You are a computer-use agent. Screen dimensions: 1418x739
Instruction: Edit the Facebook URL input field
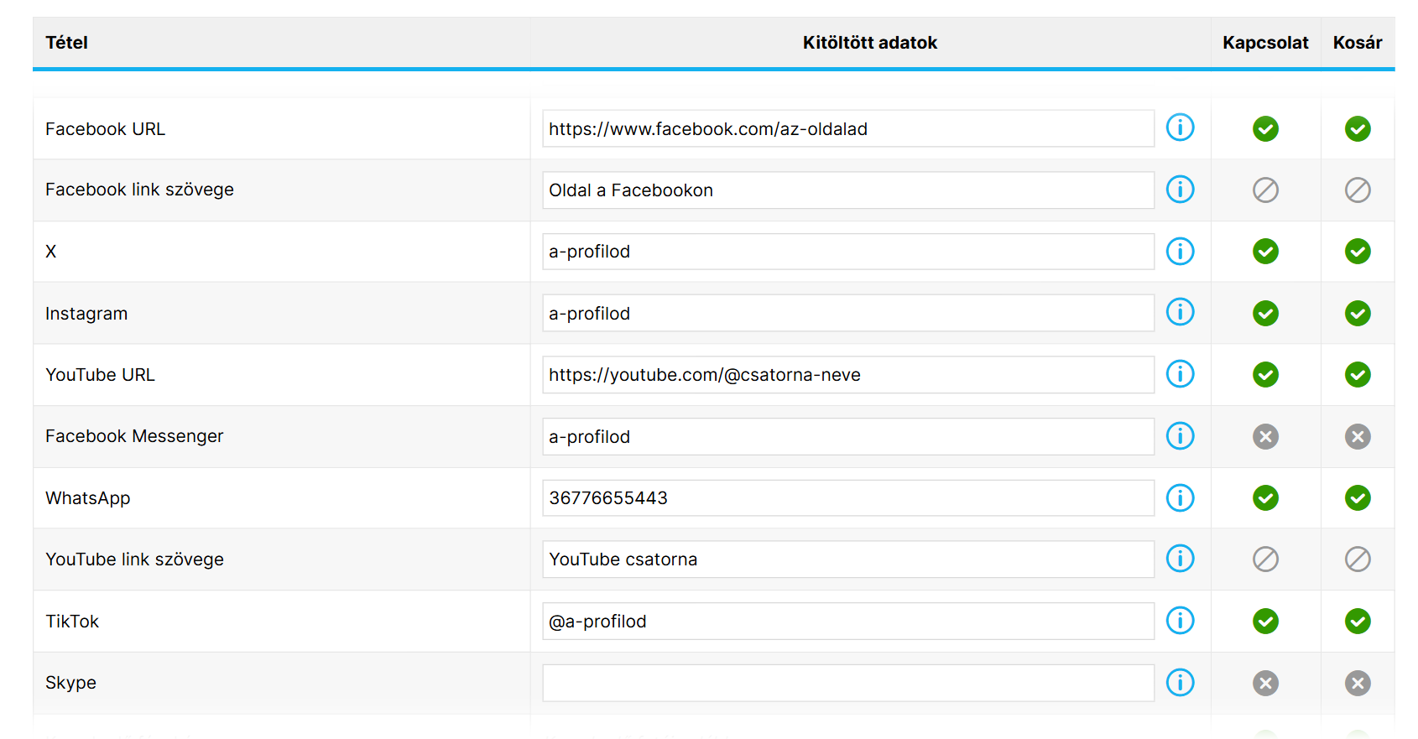tap(848, 128)
